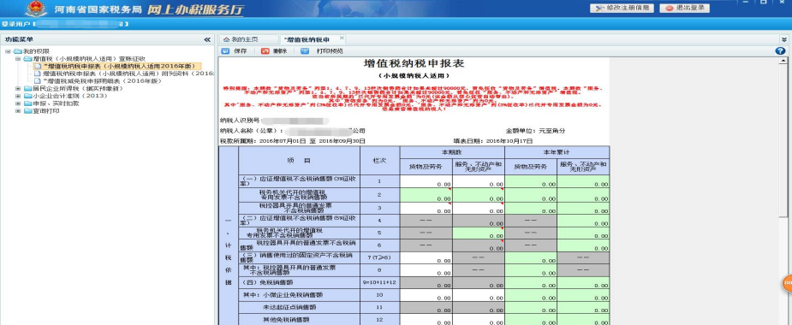Click the 打印预览 button
The image size is (792, 325).
click(x=322, y=51)
